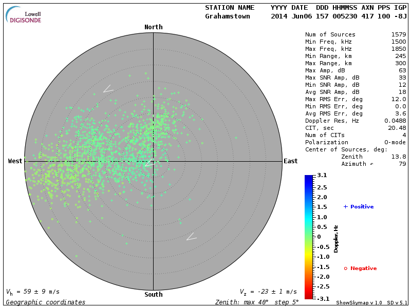Click the Vz vertical velocity readout

[268, 292]
